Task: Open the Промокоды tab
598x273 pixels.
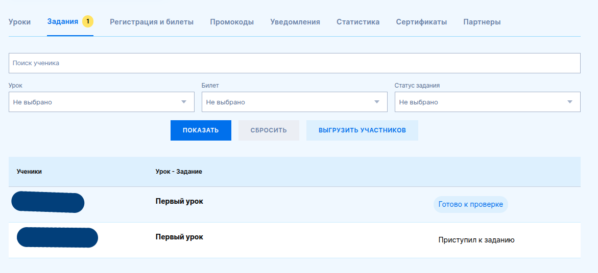Action: coord(232,22)
